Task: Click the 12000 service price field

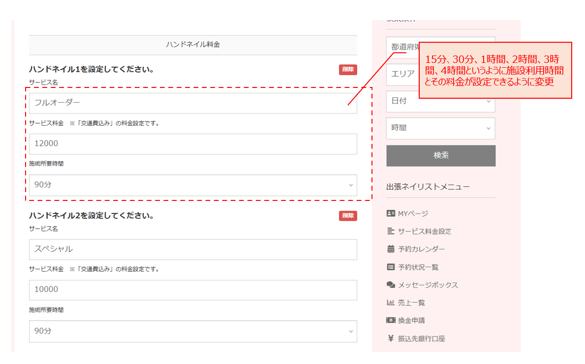Action: [192, 144]
